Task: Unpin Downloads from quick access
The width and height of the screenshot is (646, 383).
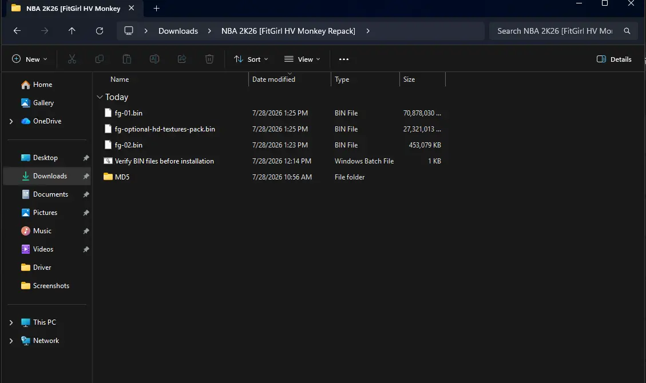Action: point(86,176)
